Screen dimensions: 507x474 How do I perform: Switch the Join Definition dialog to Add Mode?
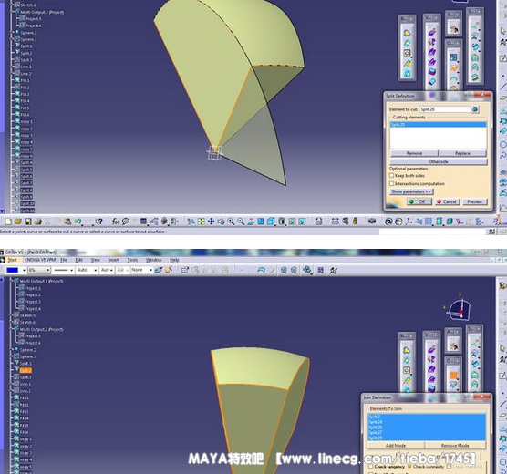pos(396,446)
